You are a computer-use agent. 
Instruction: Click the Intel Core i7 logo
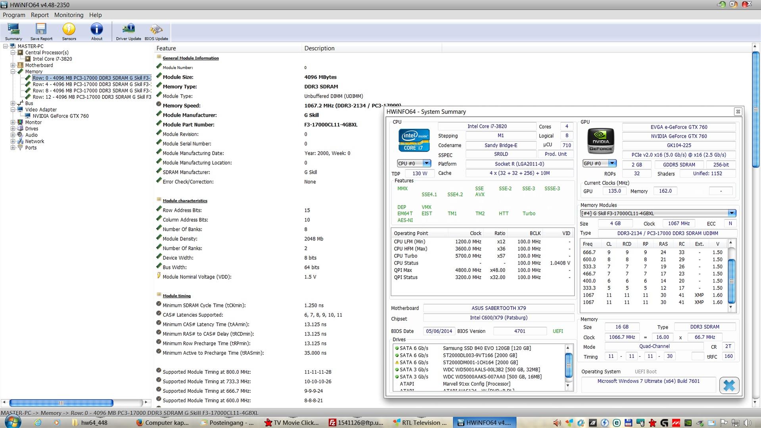414,140
